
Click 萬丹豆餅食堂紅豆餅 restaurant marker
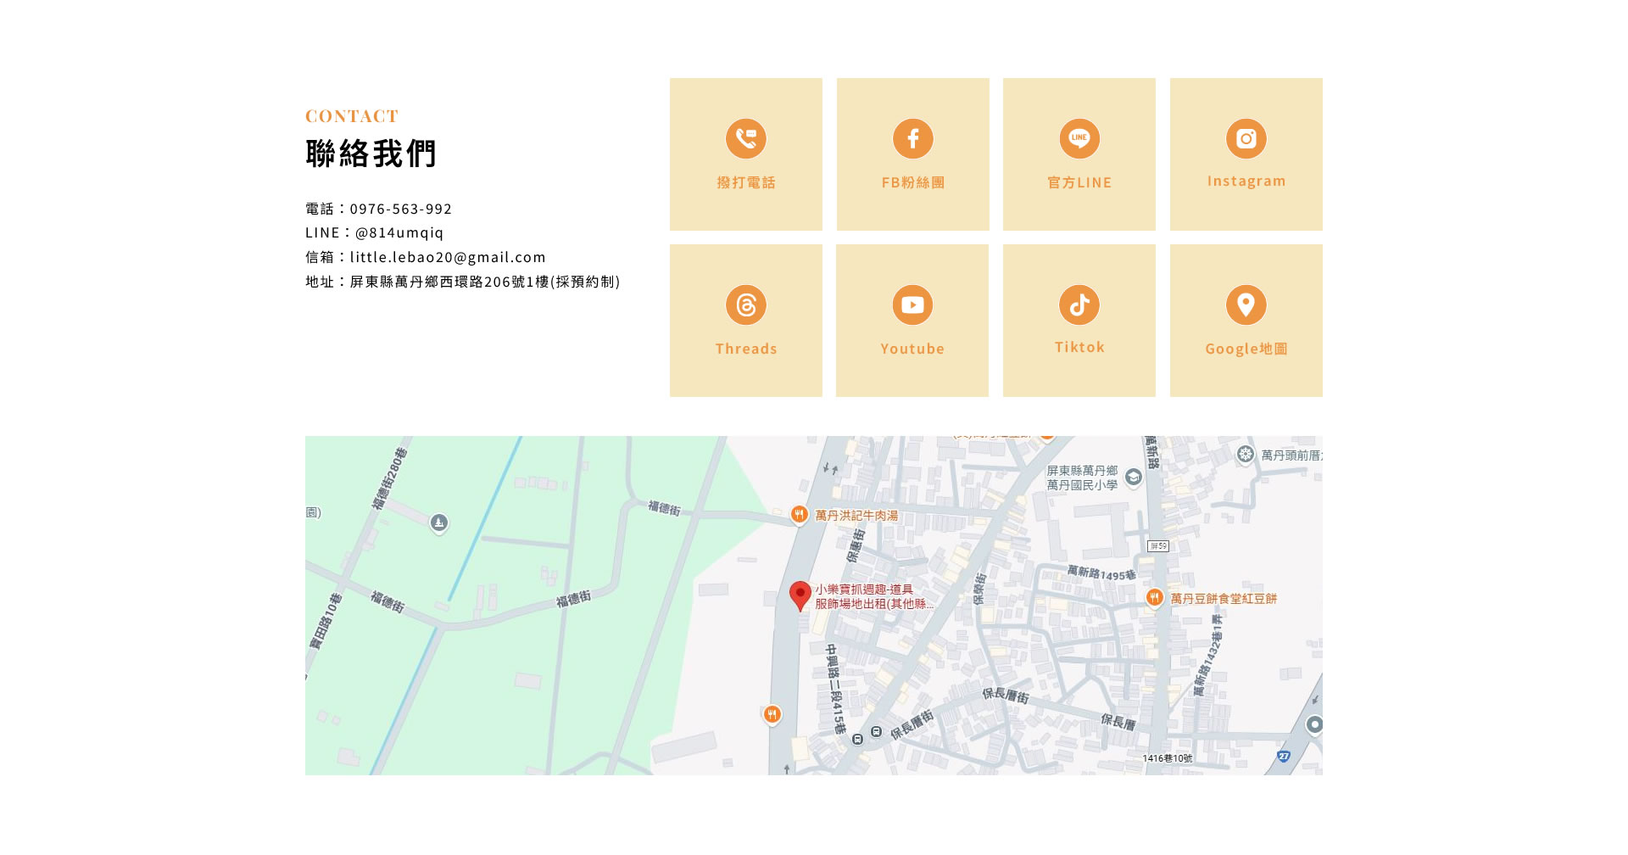pos(1154,598)
